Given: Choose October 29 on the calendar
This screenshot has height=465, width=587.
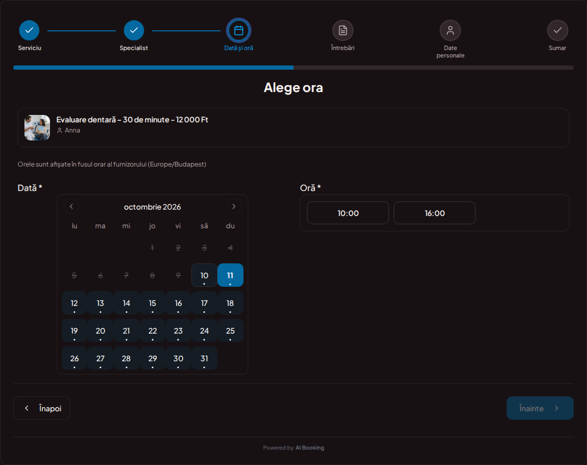Looking at the screenshot, I should (x=153, y=359).
